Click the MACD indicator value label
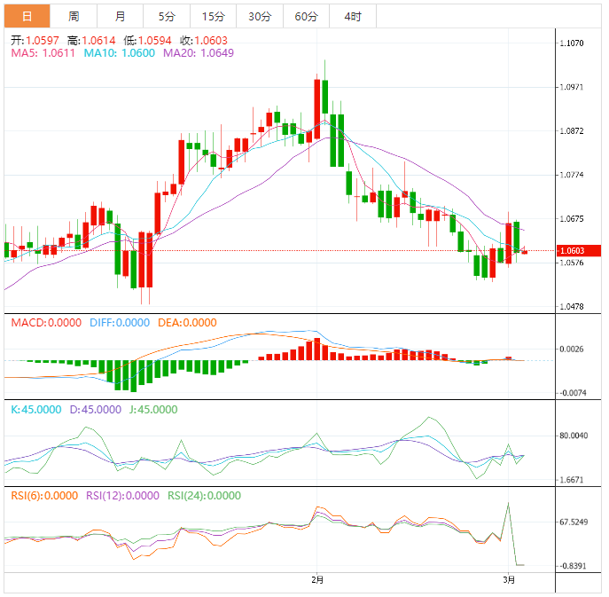The width and height of the screenshot is (609, 597). click(45, 323)
